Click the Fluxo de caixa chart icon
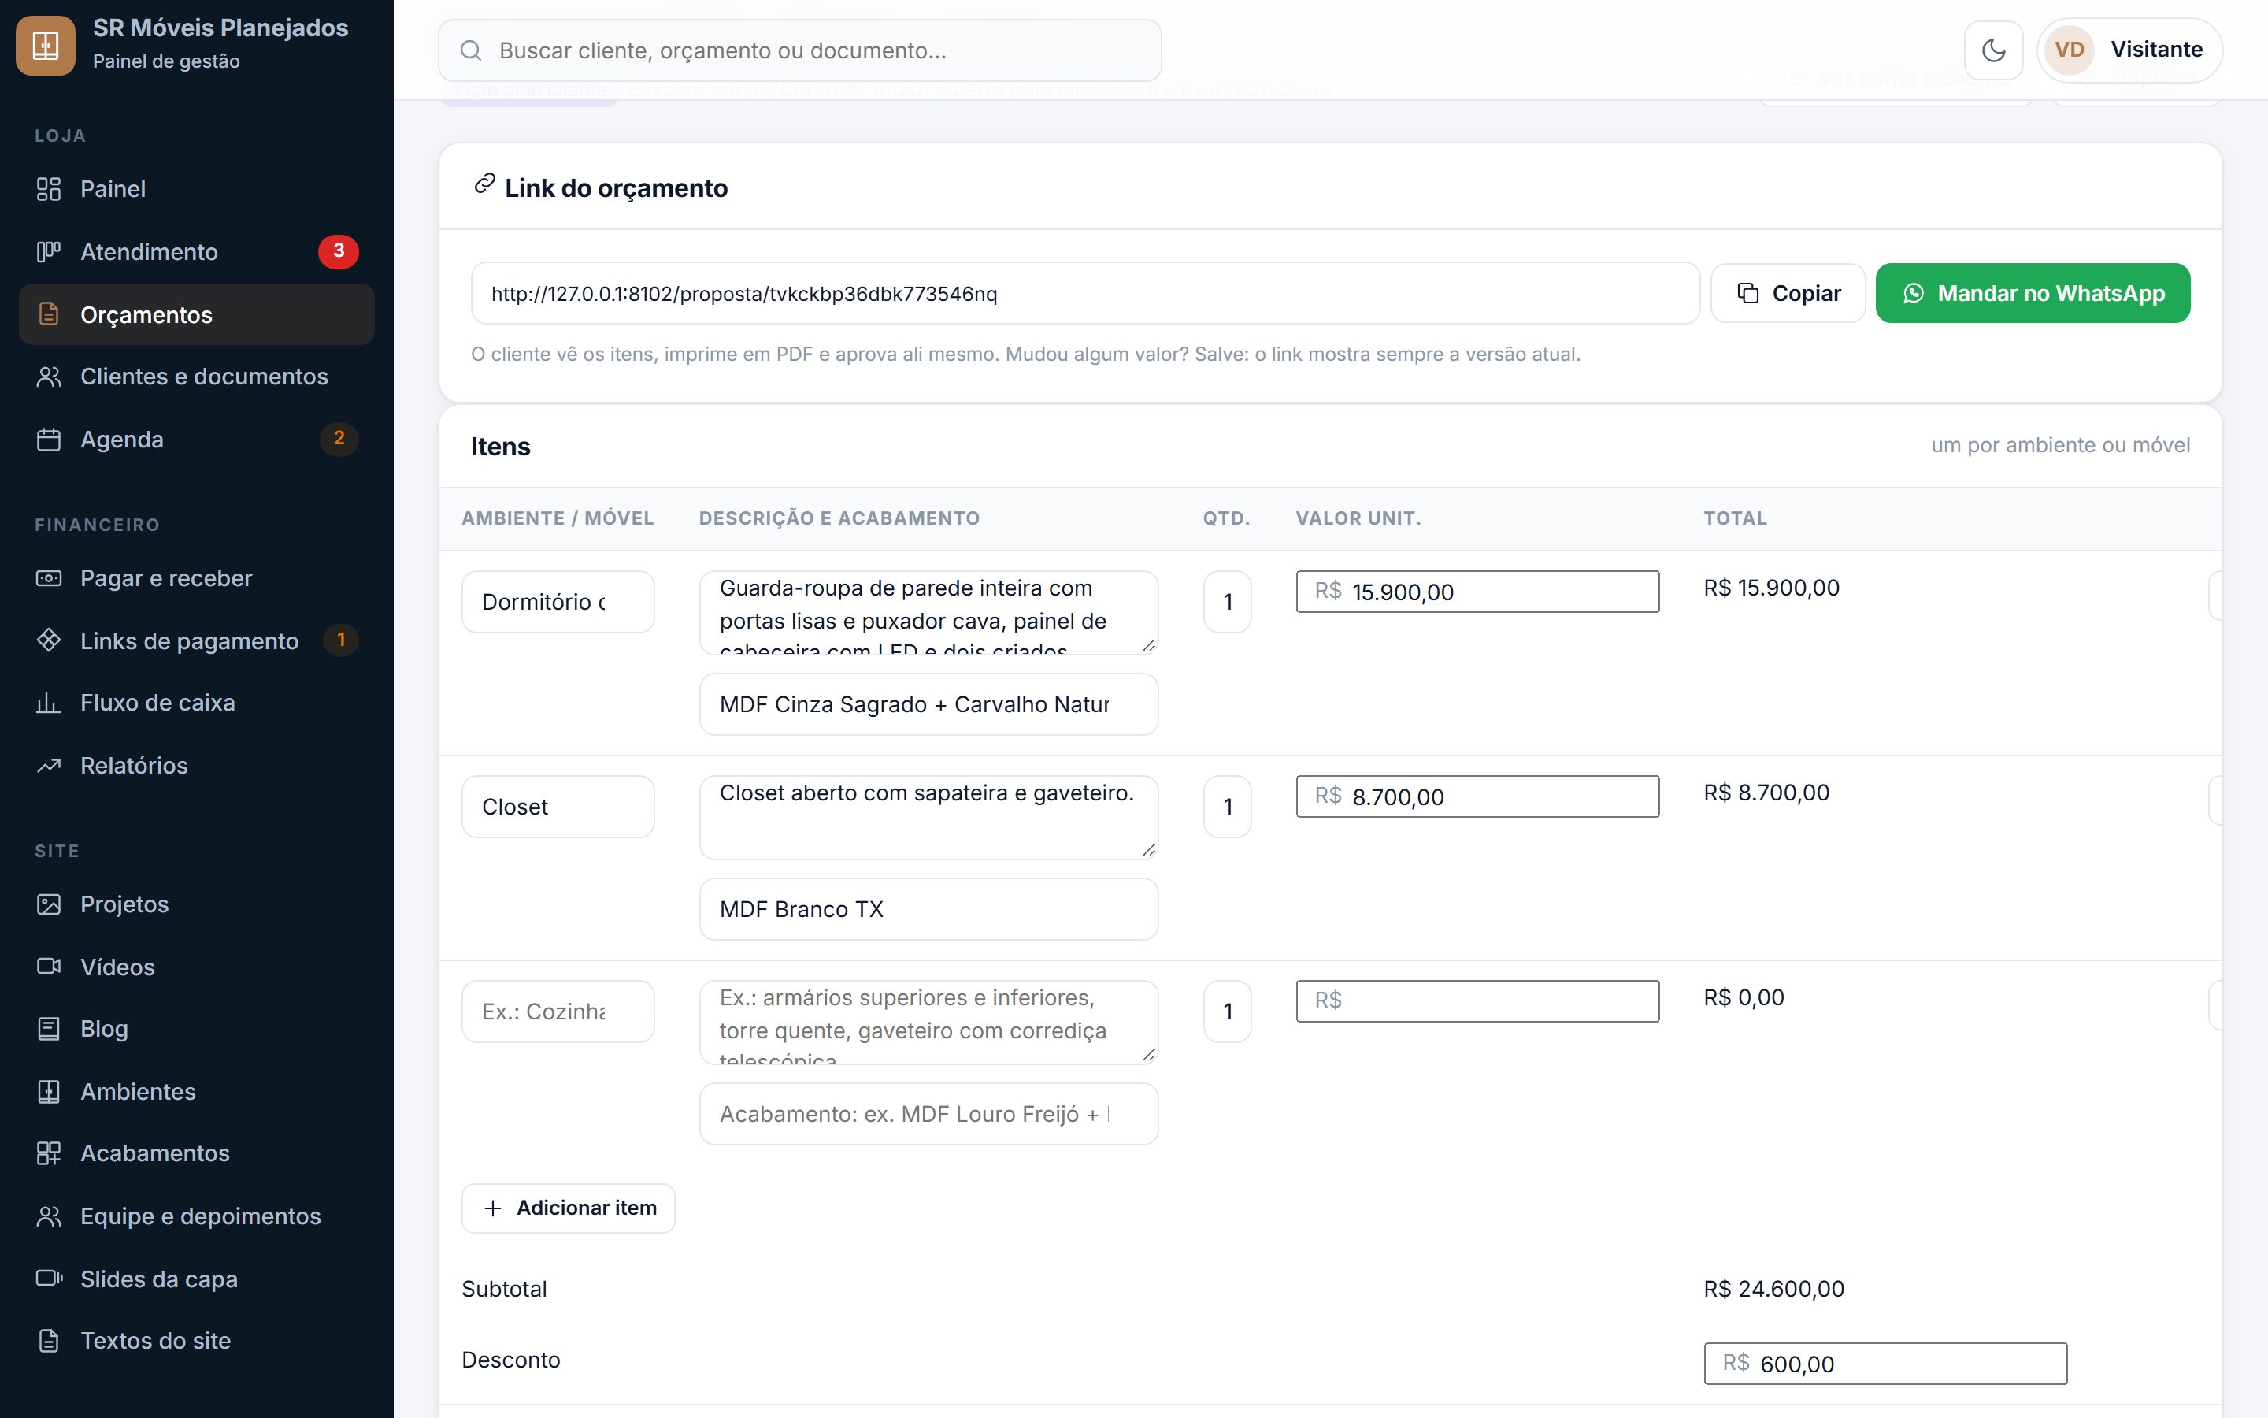Viewport: 2268px width, 1418px height. point(49,703)
